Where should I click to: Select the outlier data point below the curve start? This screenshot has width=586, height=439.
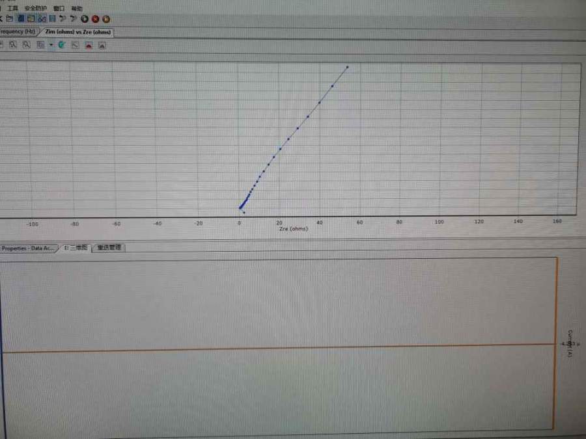point(244,213)
